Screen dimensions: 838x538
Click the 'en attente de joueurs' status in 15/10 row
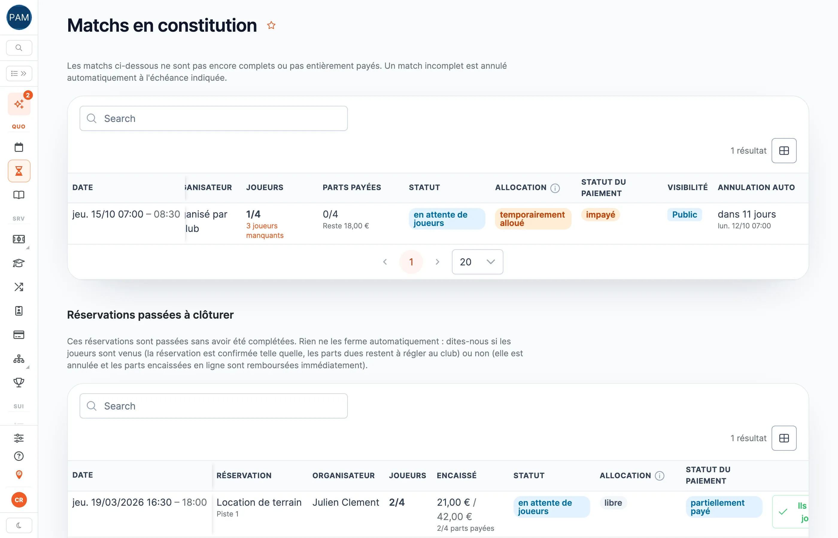[x=447, y=219]
